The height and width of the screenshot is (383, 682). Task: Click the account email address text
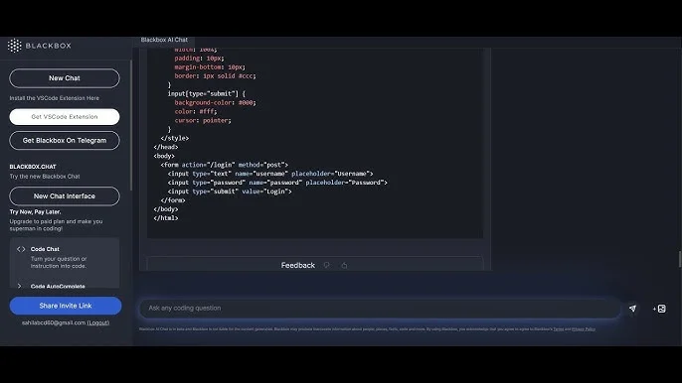point(54,322)
